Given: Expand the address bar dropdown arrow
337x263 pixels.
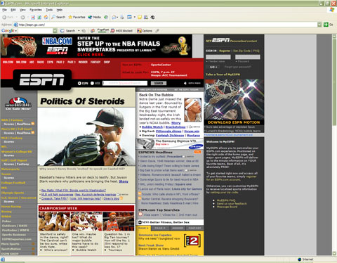Looking at the screenshot, I should point(319,25).
